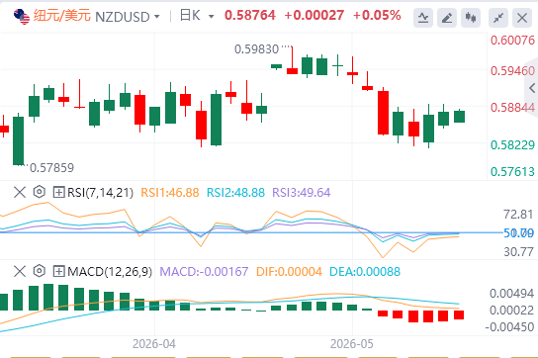Collapse chart with shrink arrows icon
Viewport: 538px width, 358px height.
tap(498, 18)
